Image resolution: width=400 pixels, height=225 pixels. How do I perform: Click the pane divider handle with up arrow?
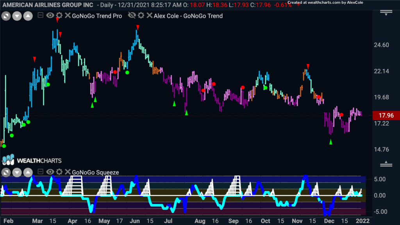point(386,164)
